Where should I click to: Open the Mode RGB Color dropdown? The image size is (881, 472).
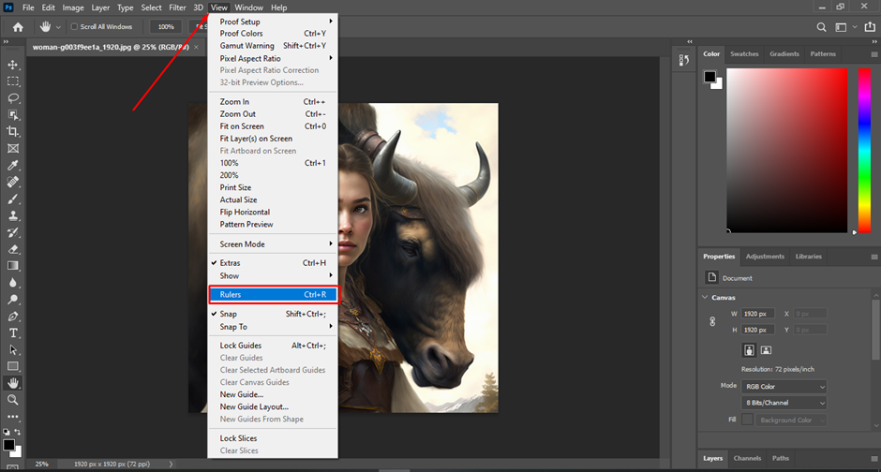pos(784,387)
